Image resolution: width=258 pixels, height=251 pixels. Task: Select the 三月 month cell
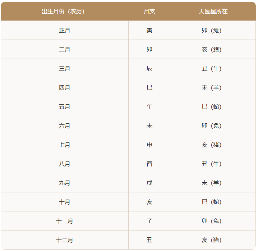coord(65,69)
